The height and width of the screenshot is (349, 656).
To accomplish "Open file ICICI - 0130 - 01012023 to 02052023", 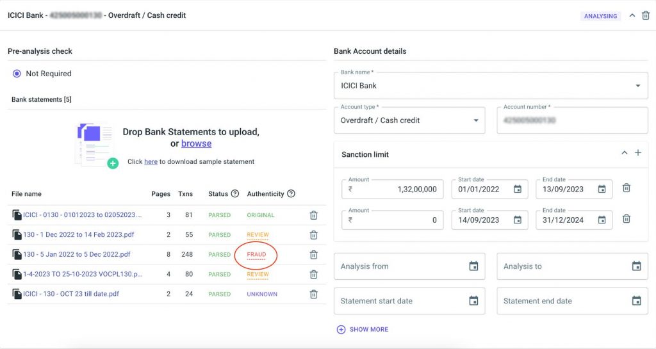I will (83, 215).
